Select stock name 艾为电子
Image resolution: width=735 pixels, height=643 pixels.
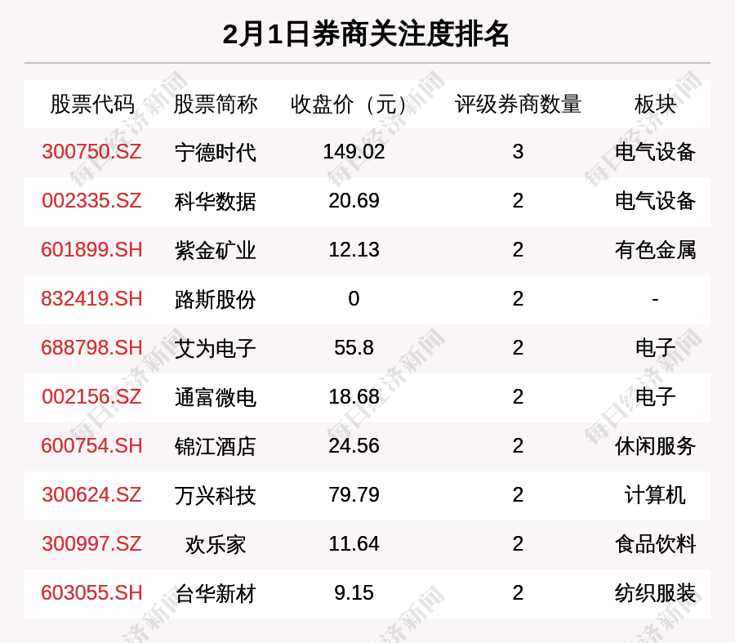pyautogui.click(x=215, y=349)
